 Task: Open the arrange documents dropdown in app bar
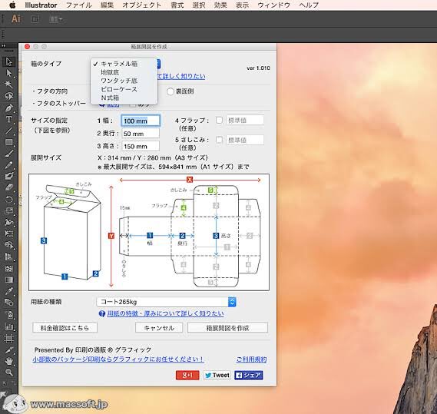[56, 19]
